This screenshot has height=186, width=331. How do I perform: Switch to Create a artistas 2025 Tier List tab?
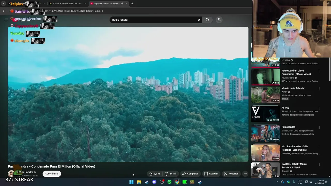coord(67,4)
